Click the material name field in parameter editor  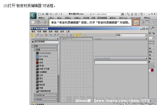pos(121,62)
